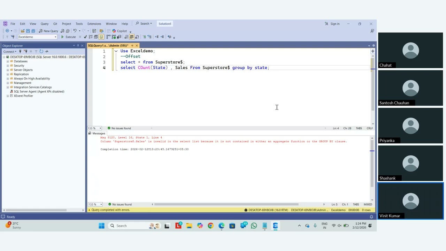446x251 pixels.
Task: Toggle Include Live Query Statistics icon
Action: point(114,37)
